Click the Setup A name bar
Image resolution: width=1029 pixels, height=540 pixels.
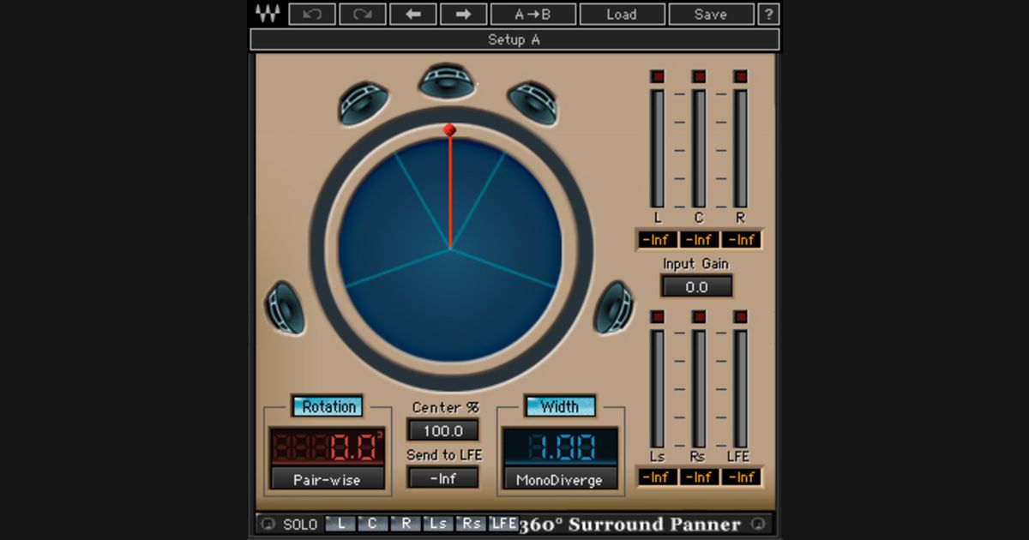(x=514, y=39)
